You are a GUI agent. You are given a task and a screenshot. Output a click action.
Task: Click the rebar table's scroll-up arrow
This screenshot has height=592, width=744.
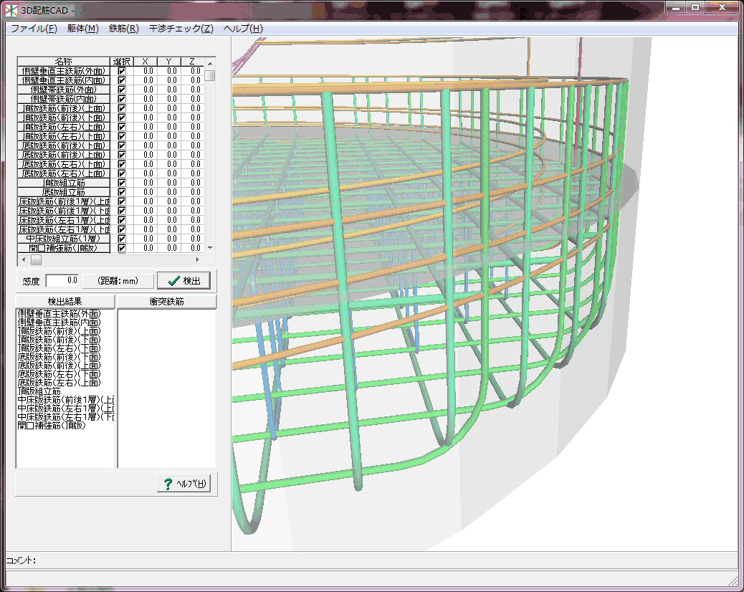point(210,62)
